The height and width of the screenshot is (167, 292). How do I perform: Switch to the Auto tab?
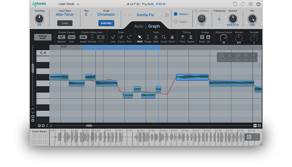(138, 26)
